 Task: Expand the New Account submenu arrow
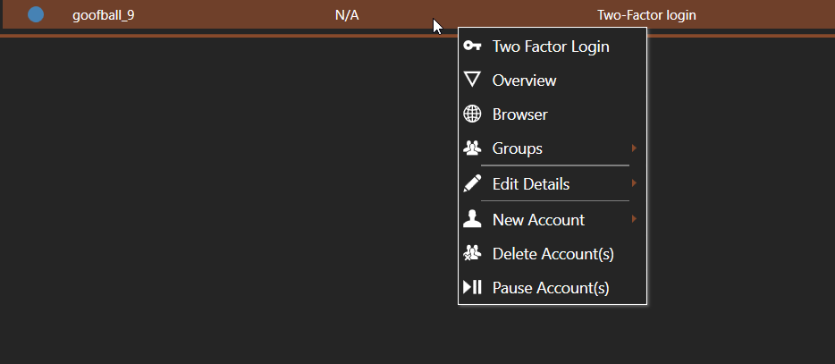(634, 219)
